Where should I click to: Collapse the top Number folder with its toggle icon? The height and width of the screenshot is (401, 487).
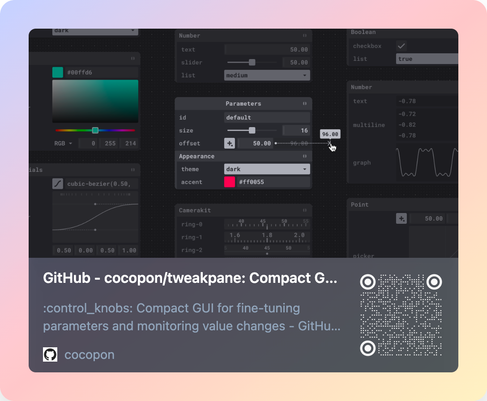click(x=305, y=35)
